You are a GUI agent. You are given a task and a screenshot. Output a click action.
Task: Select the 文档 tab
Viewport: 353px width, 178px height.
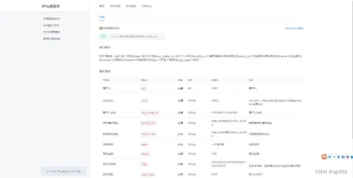(x=102, y=17)
